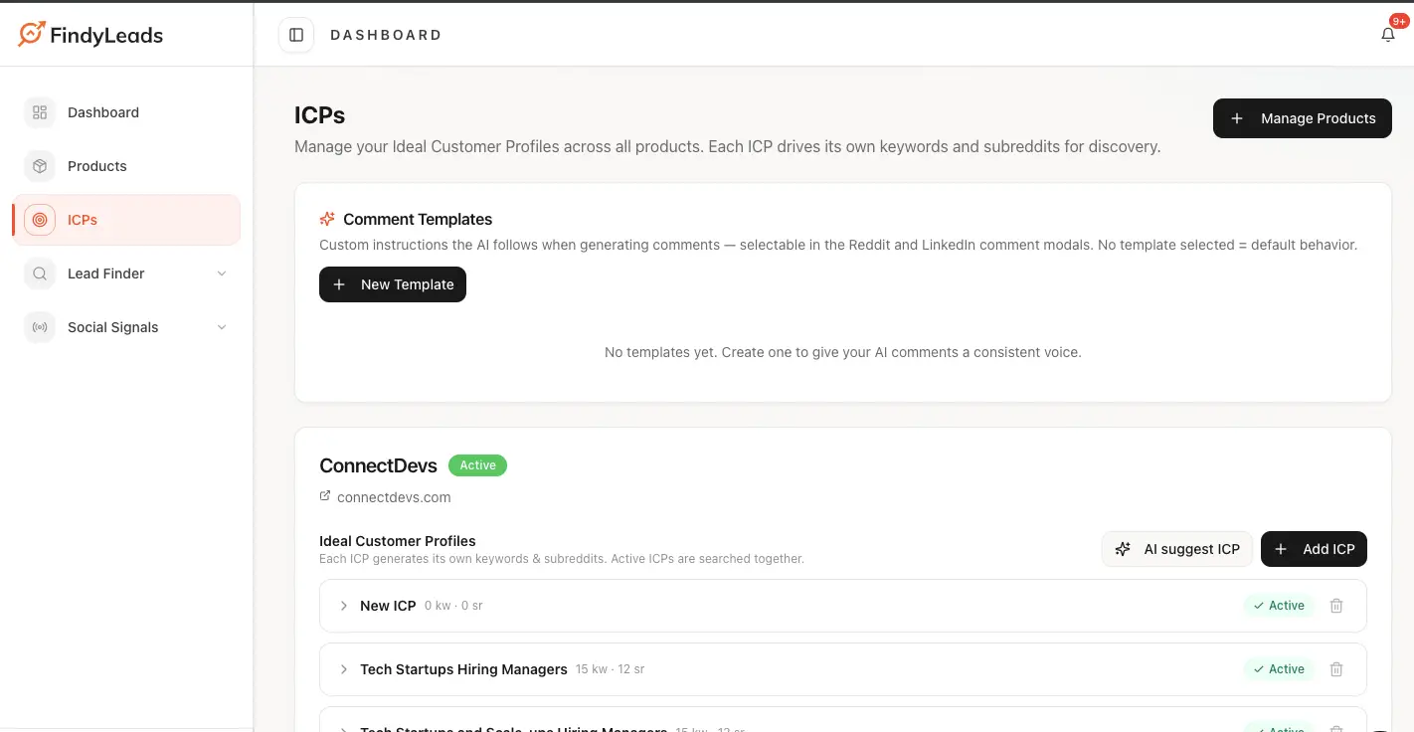The height and width of the screenshot is (732, 1414).
Task: Click the Lead Finder magnifier icon
Action: (x=40, y=274)
